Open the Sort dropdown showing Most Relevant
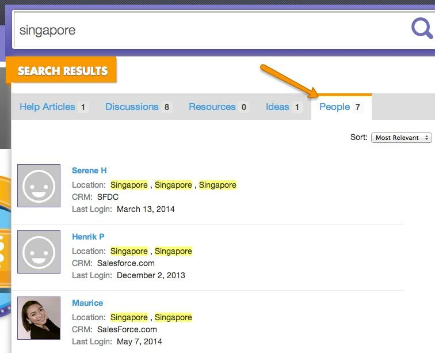This screenshot has width=435, height=353. point(401,138)
